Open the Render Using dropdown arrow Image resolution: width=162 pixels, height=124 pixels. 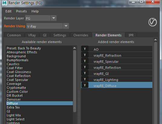tap(66, 26)
